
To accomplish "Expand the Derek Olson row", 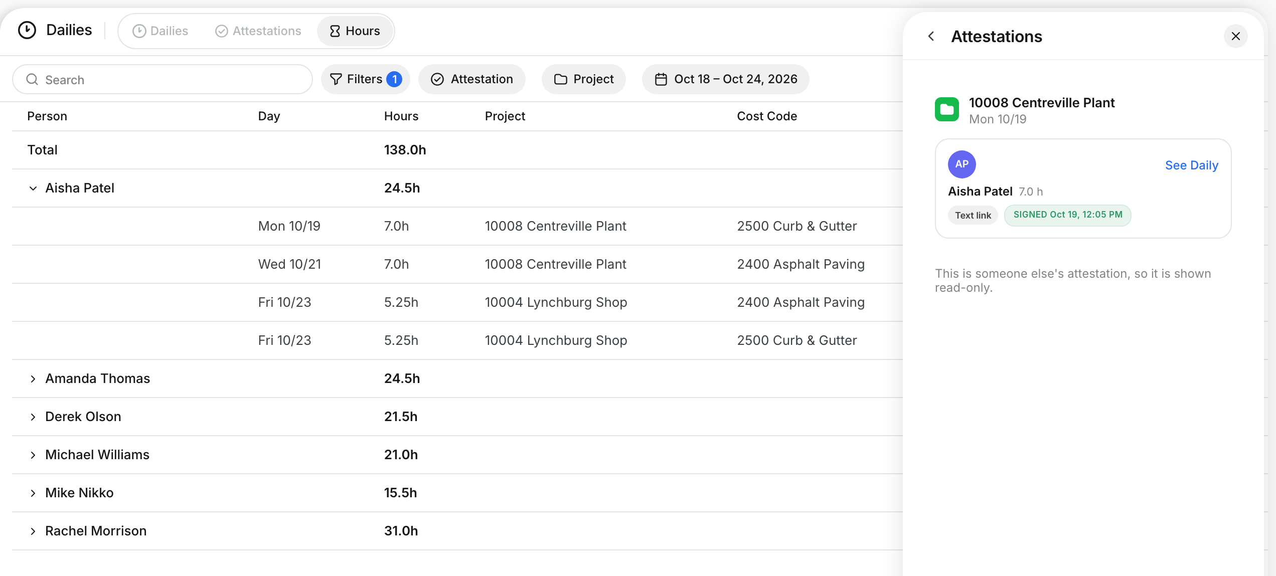I will pos(33,417).
